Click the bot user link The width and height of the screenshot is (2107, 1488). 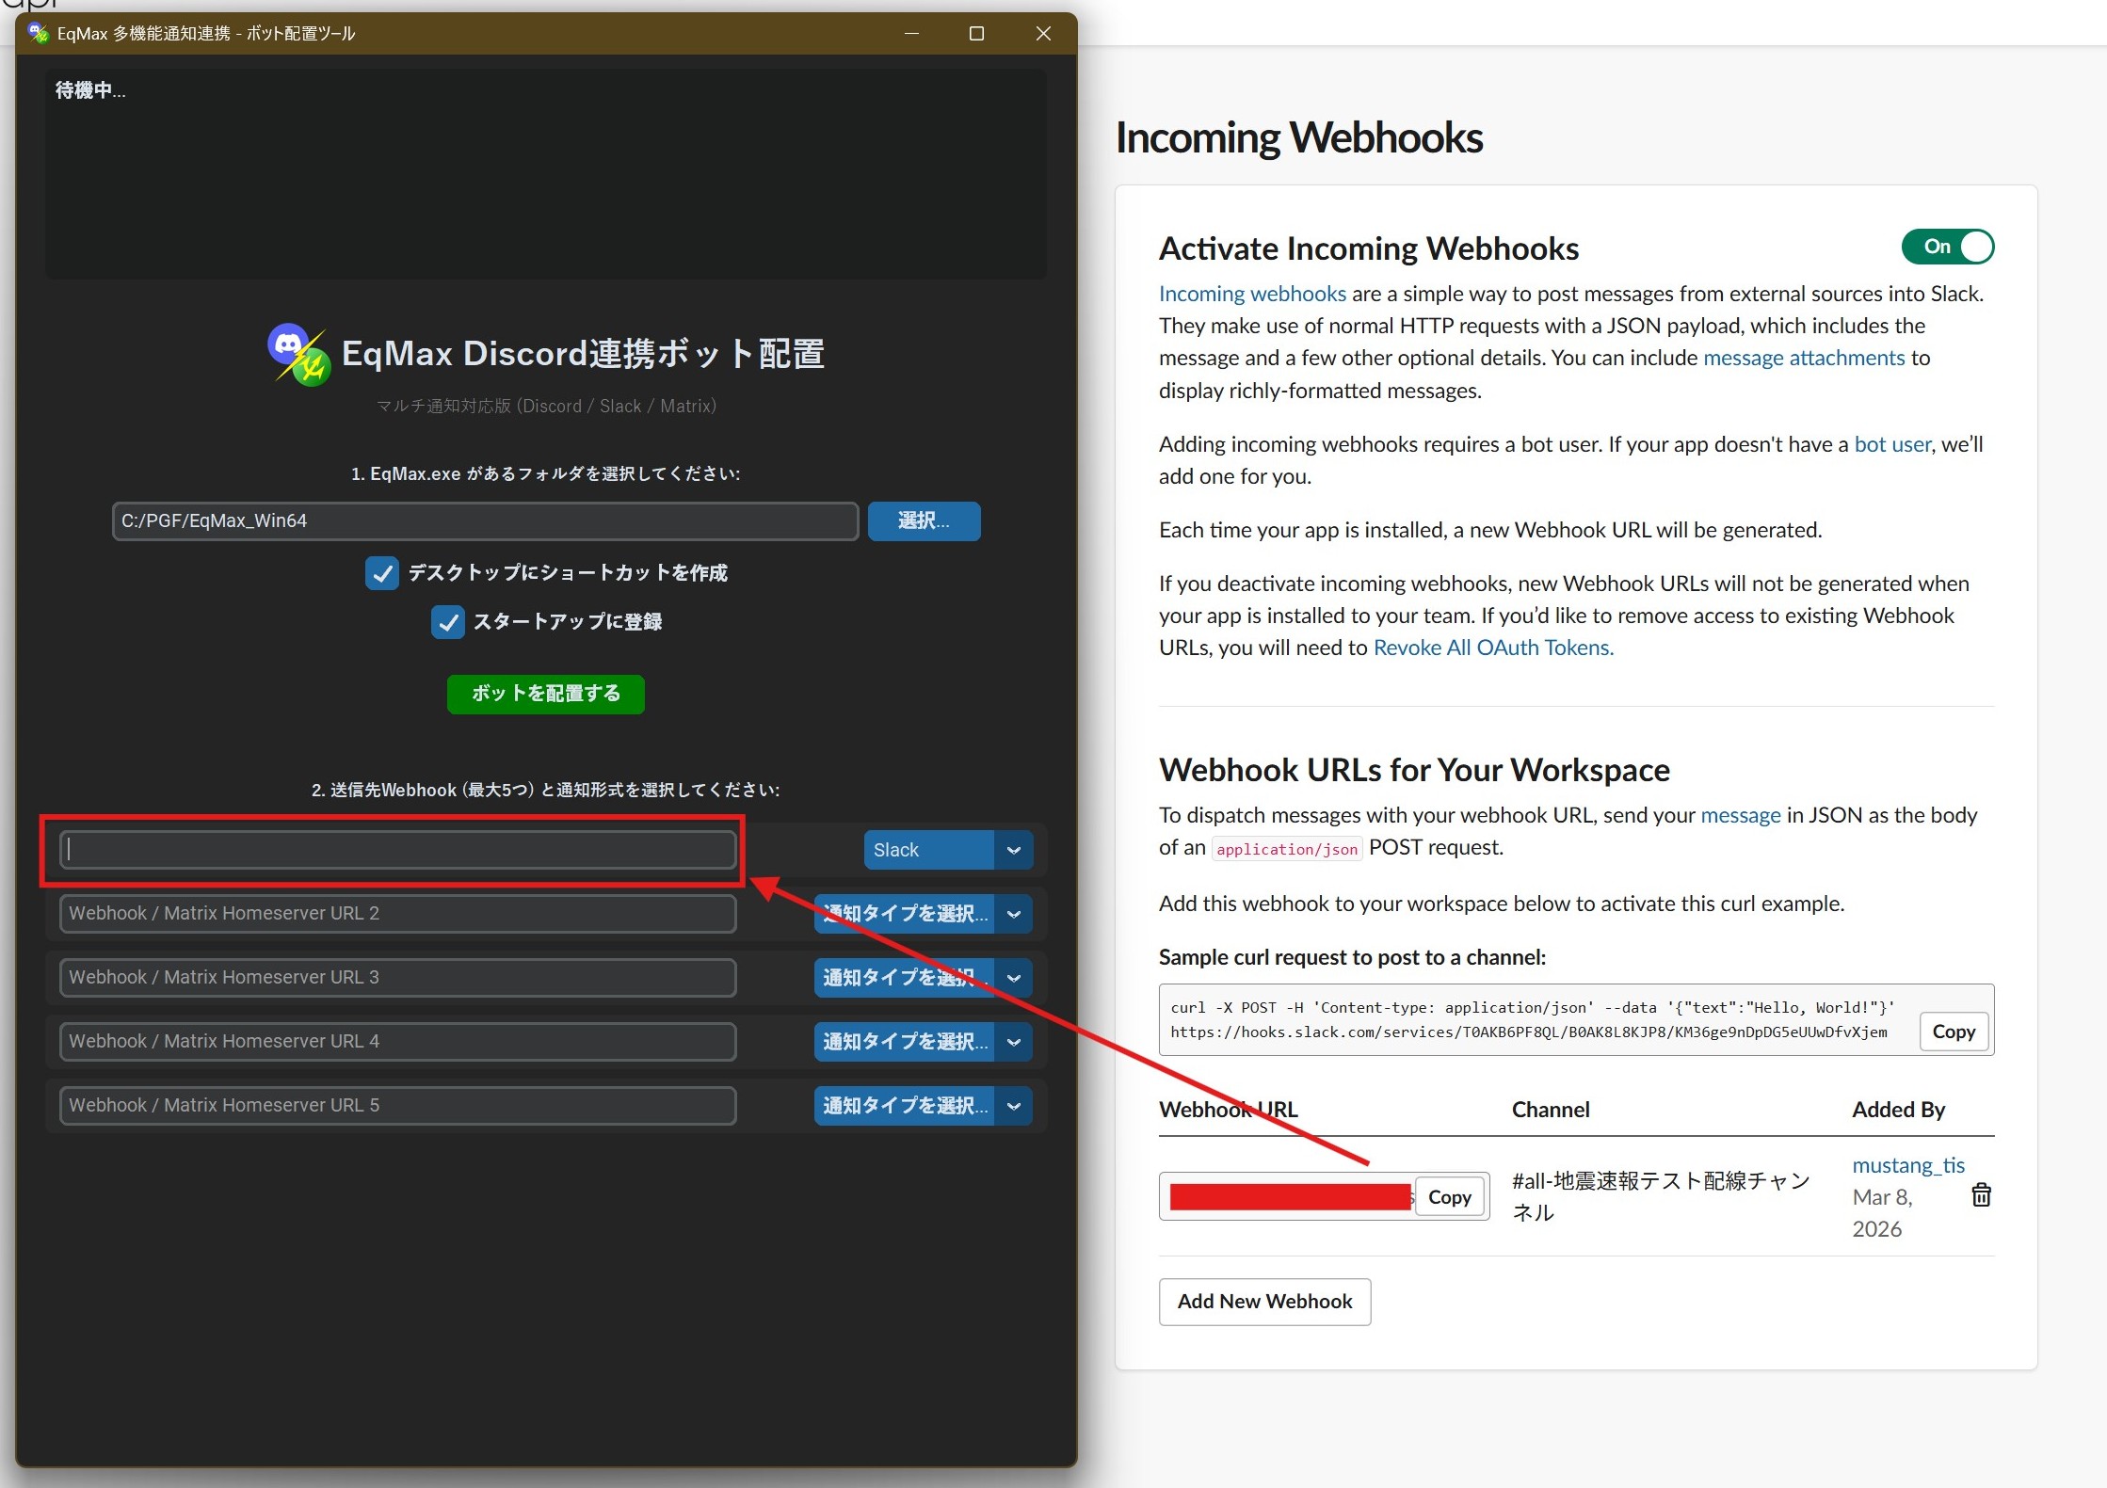click(1891, 443)
